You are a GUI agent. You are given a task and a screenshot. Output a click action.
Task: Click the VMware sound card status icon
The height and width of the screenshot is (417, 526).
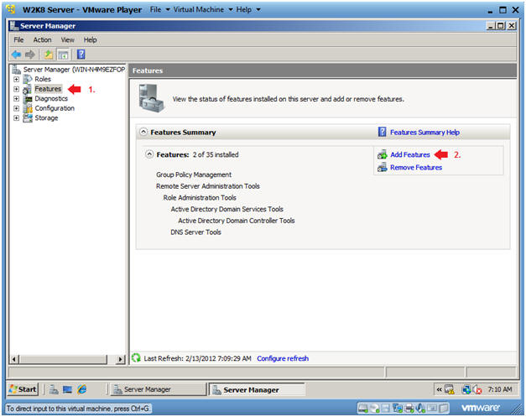[x=420, y=408]
